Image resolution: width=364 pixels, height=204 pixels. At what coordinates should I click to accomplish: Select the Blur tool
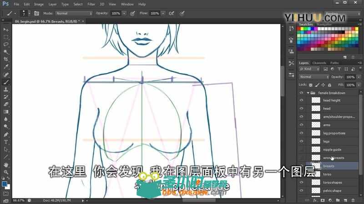click(x=6, y=119)
